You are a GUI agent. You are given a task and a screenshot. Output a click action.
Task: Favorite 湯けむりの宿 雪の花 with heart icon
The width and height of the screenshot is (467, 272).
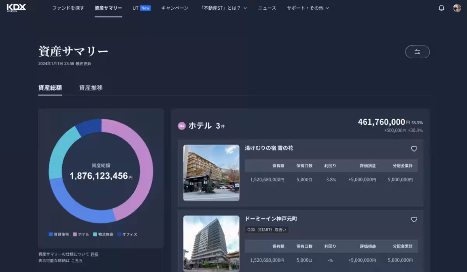click(x=414, y=149)
